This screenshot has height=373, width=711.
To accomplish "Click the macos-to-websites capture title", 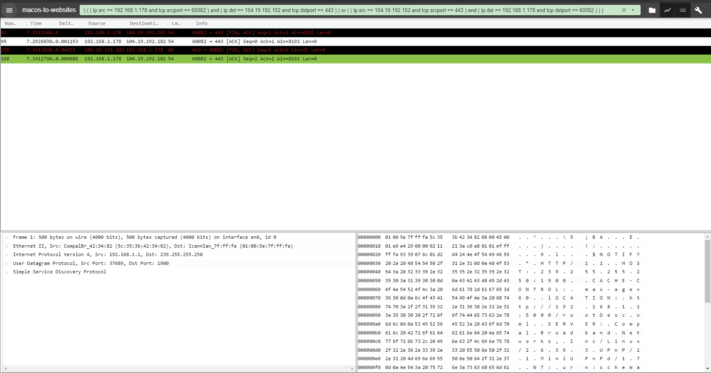I will click(x=49, y=10).
